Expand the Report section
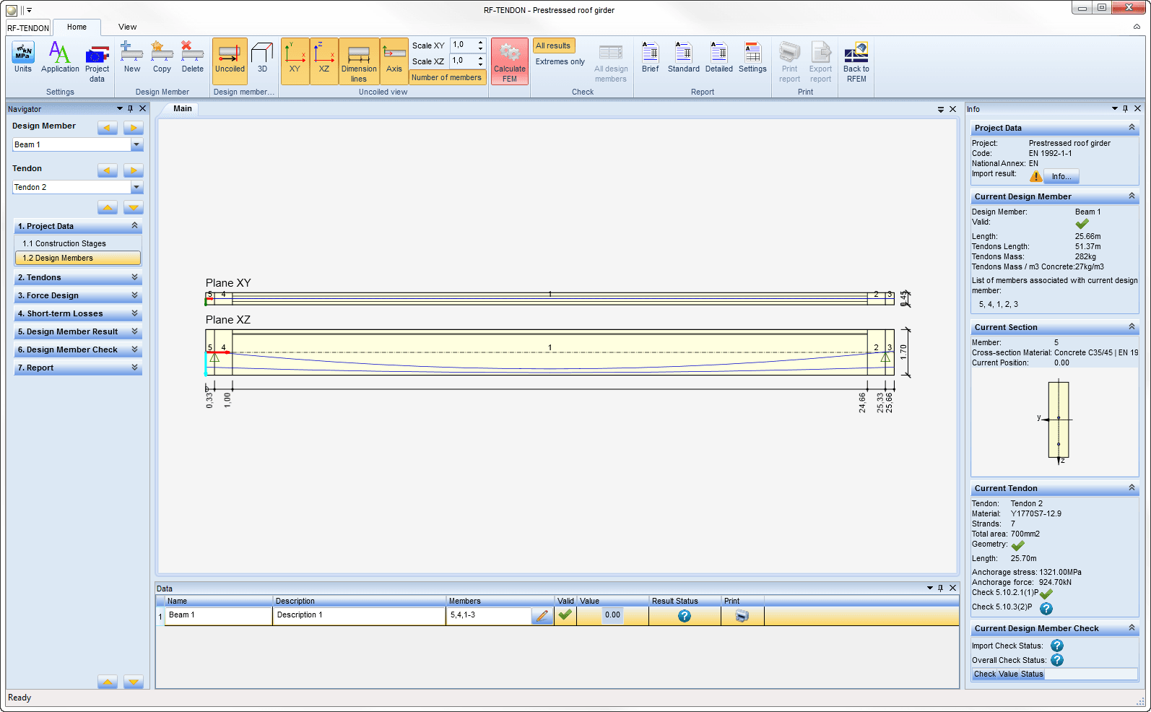This screenshot has width=1151, height=712. point(78,368)
